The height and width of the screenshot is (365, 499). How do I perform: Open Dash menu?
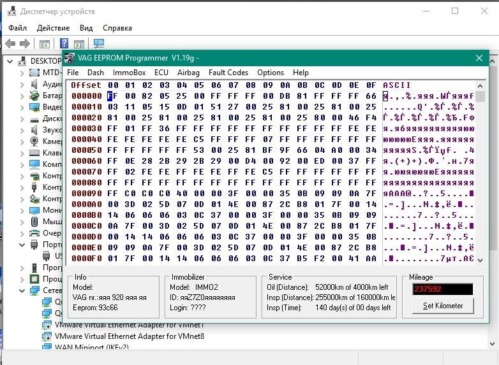(96, 73)
